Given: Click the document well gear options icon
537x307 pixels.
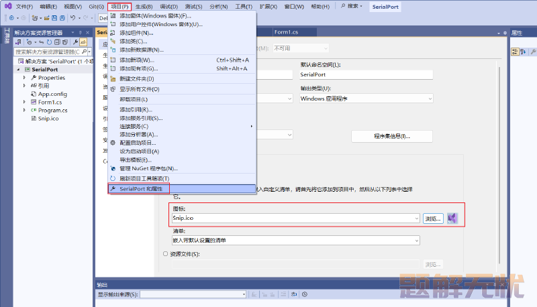Looking at the screenshot, I should point(505,33).
